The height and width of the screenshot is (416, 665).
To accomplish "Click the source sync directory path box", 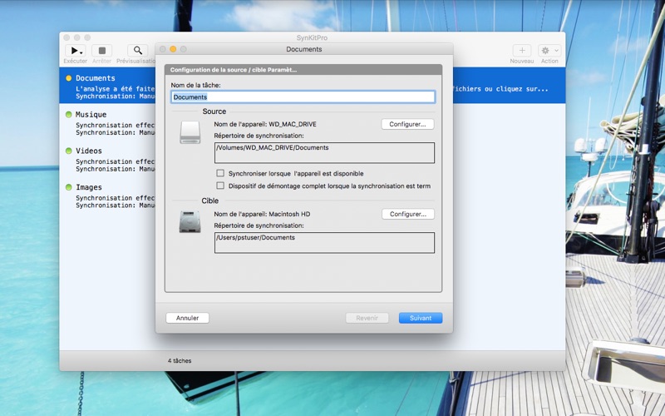I will pos(324,153).
